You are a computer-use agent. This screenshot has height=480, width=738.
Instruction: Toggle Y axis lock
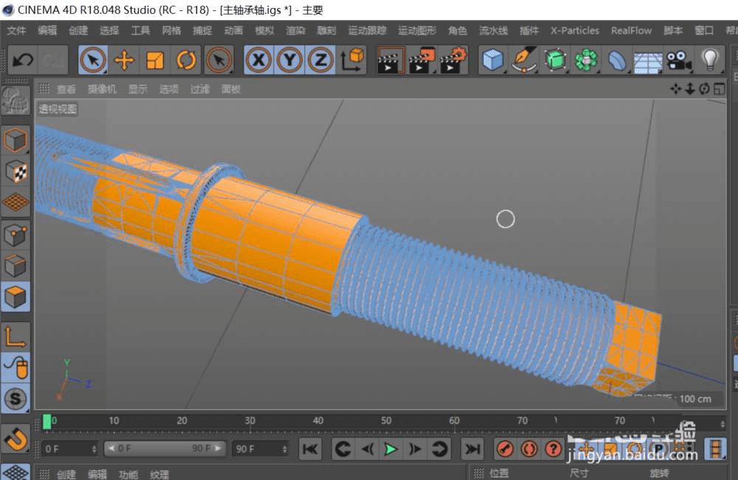(289, 60)
